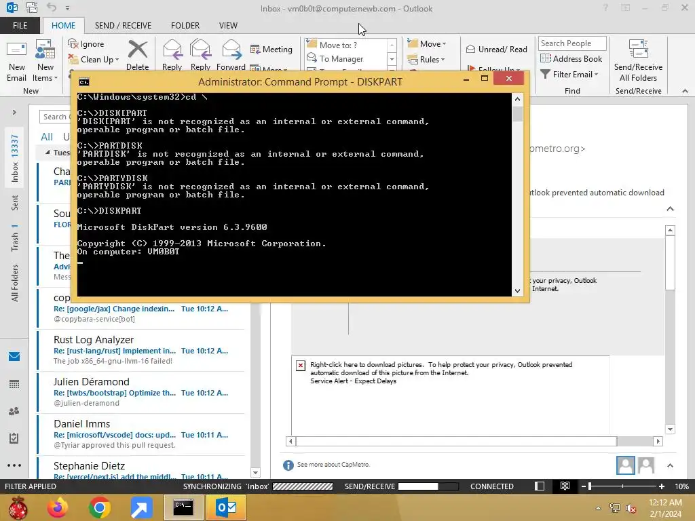
Task: Click the Undo icon in the title bar
Action: 52,7
